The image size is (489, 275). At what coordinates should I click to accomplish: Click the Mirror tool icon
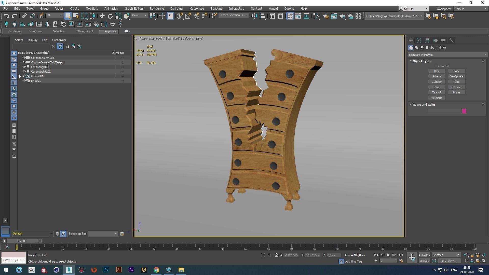point(254,16)
